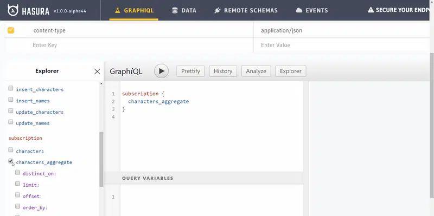Click the distinct_on: argument label
This screenshot has width=434, height=216.
39,174
